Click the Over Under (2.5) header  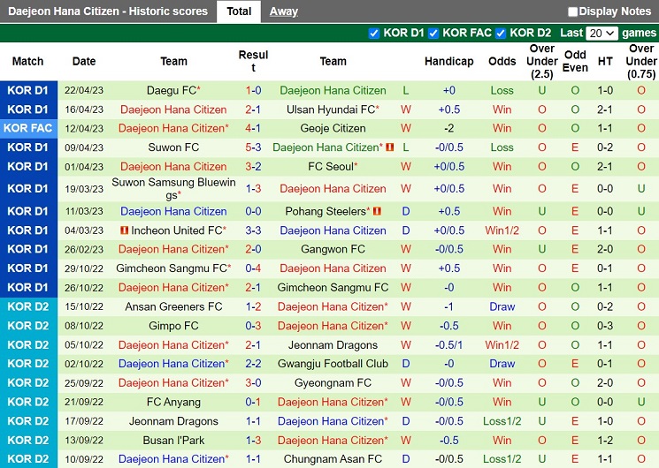pyautogui.click(x=541, y=61)
